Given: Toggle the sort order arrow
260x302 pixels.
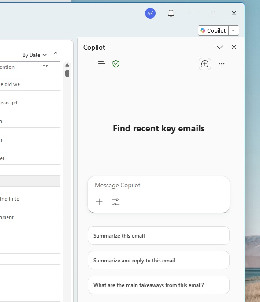Looking at the screenshot, I should [x=56, y=55].
